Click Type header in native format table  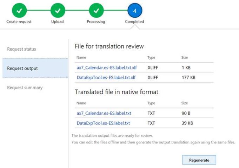pyautogui.click(x=151, y=103)
